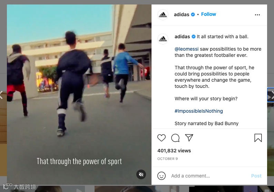The image size is (274, 192).
Task: Click the adidas profile avatar in header
Action: tap(163, 15)
